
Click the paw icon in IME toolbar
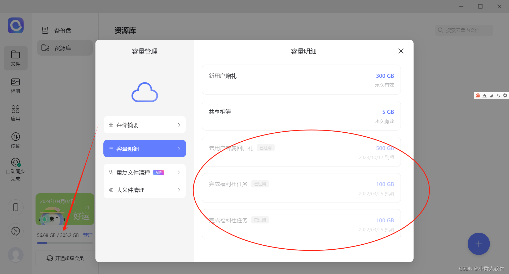478,96
